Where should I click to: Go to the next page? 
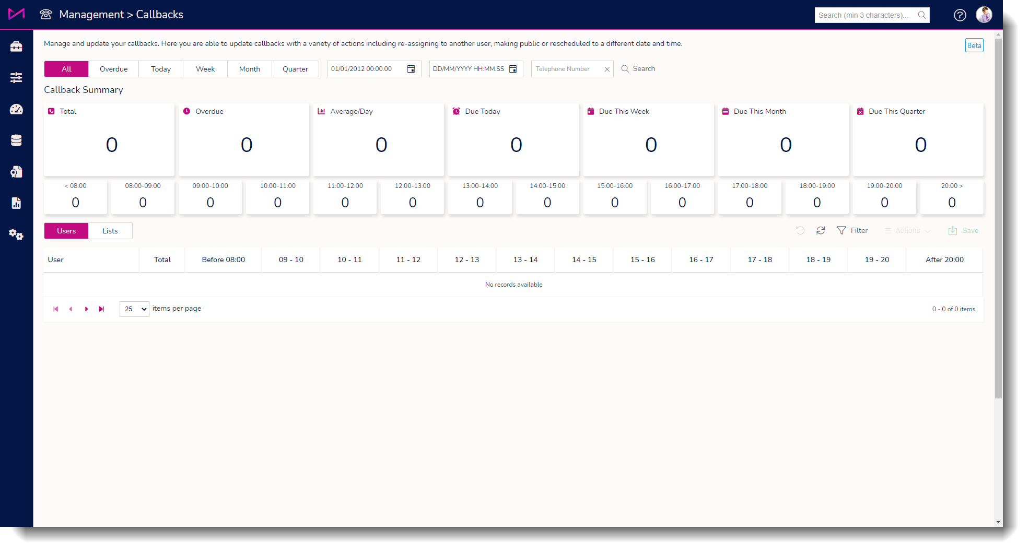coord(86,309)
